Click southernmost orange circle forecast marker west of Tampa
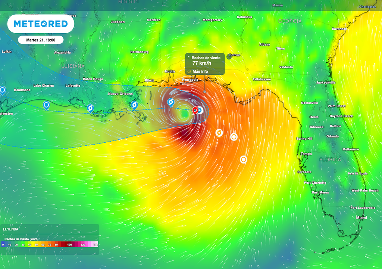 (244, 160)
